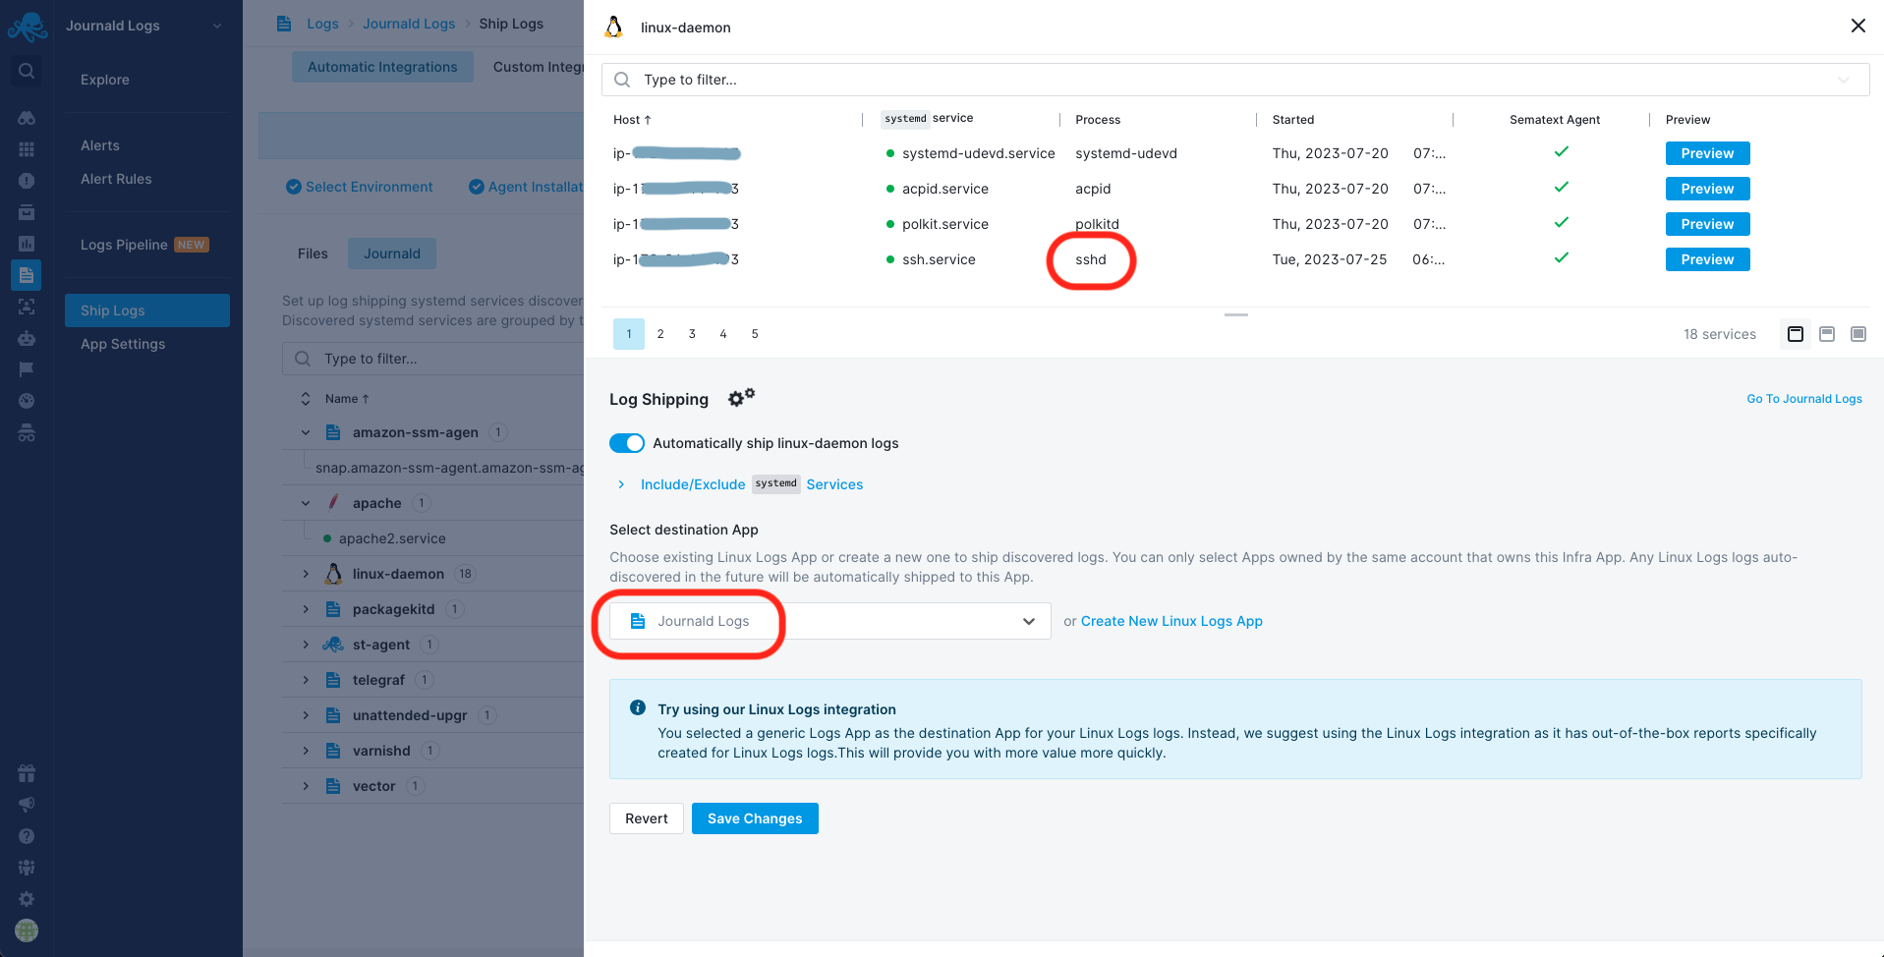Viewport: 1884px width, 957px height.
Task: Click the user avatar at the rail bottom
Action: [27, 930]
